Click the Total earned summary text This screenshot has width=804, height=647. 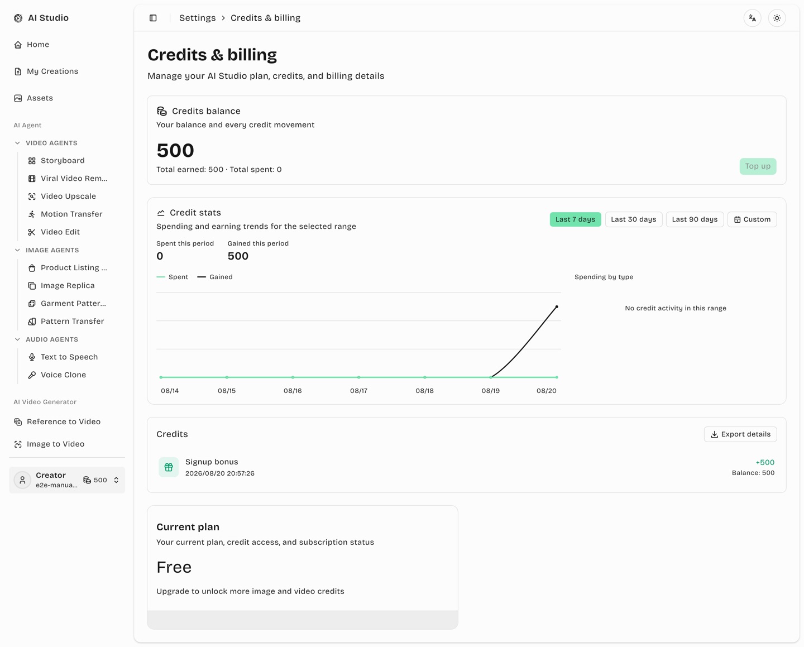[219, 170]
